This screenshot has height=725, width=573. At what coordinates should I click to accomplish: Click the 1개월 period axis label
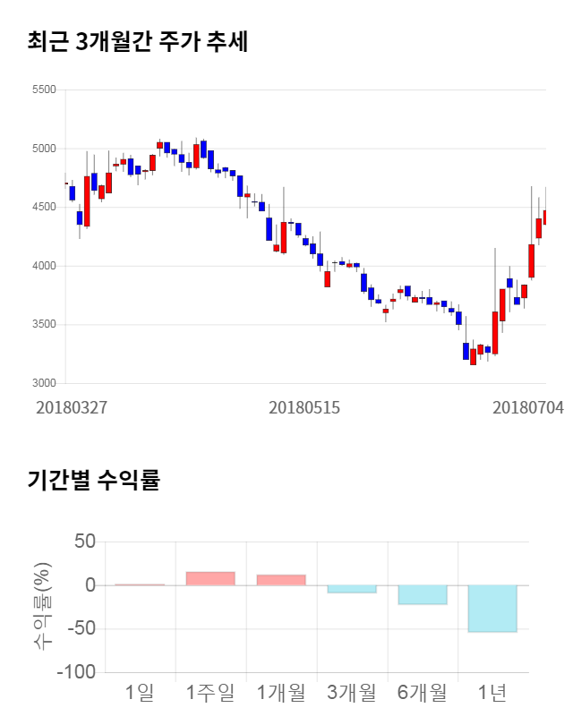click(281, 692)
